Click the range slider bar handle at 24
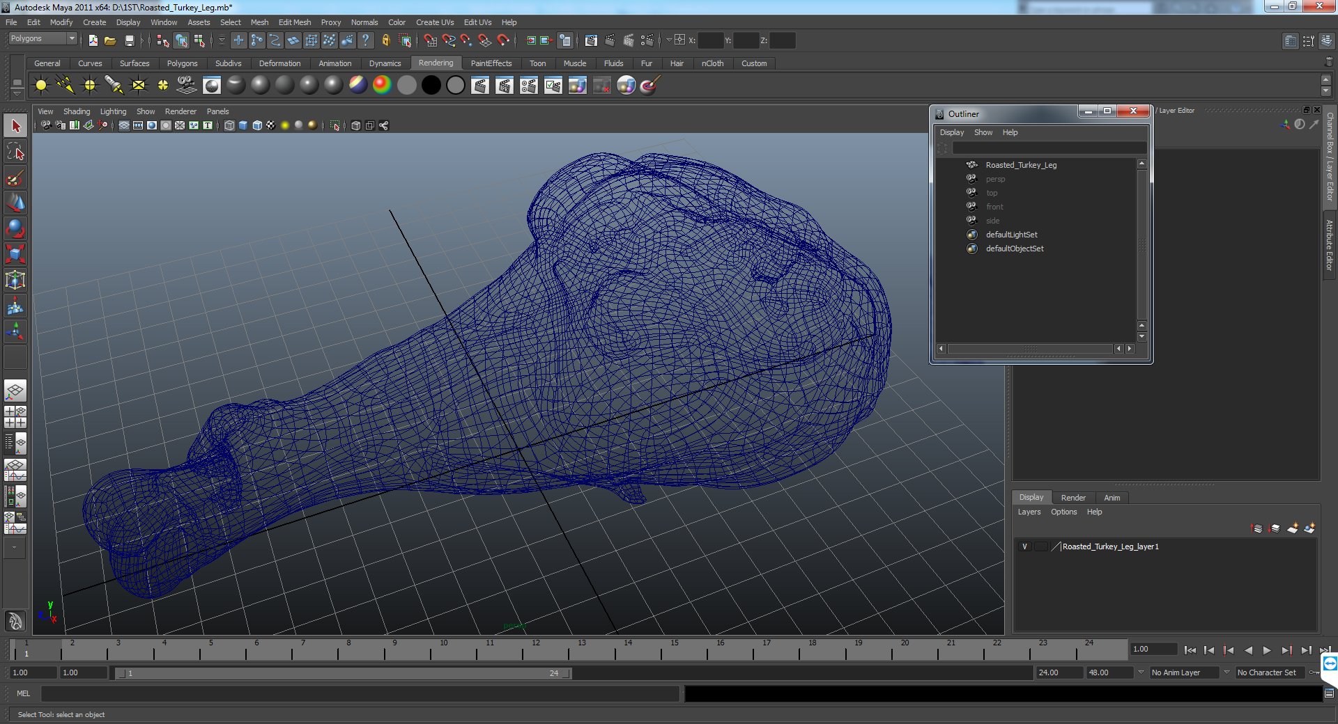This screenshot has height=724, width=1338. (567, 673)
